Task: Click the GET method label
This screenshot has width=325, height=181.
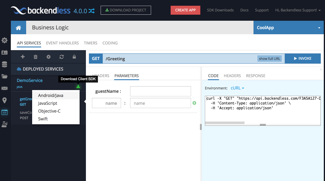Action: [96, 59]
